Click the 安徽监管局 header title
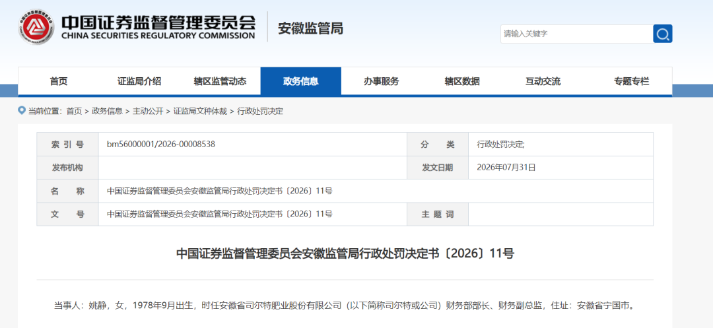The height and width of the screenshot is (328, 713). point(310,28)
